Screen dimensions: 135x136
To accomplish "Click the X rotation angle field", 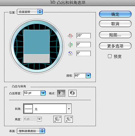I will [84, 36].
